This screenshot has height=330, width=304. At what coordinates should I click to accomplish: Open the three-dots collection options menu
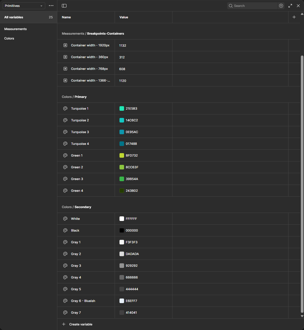point(51,6)
